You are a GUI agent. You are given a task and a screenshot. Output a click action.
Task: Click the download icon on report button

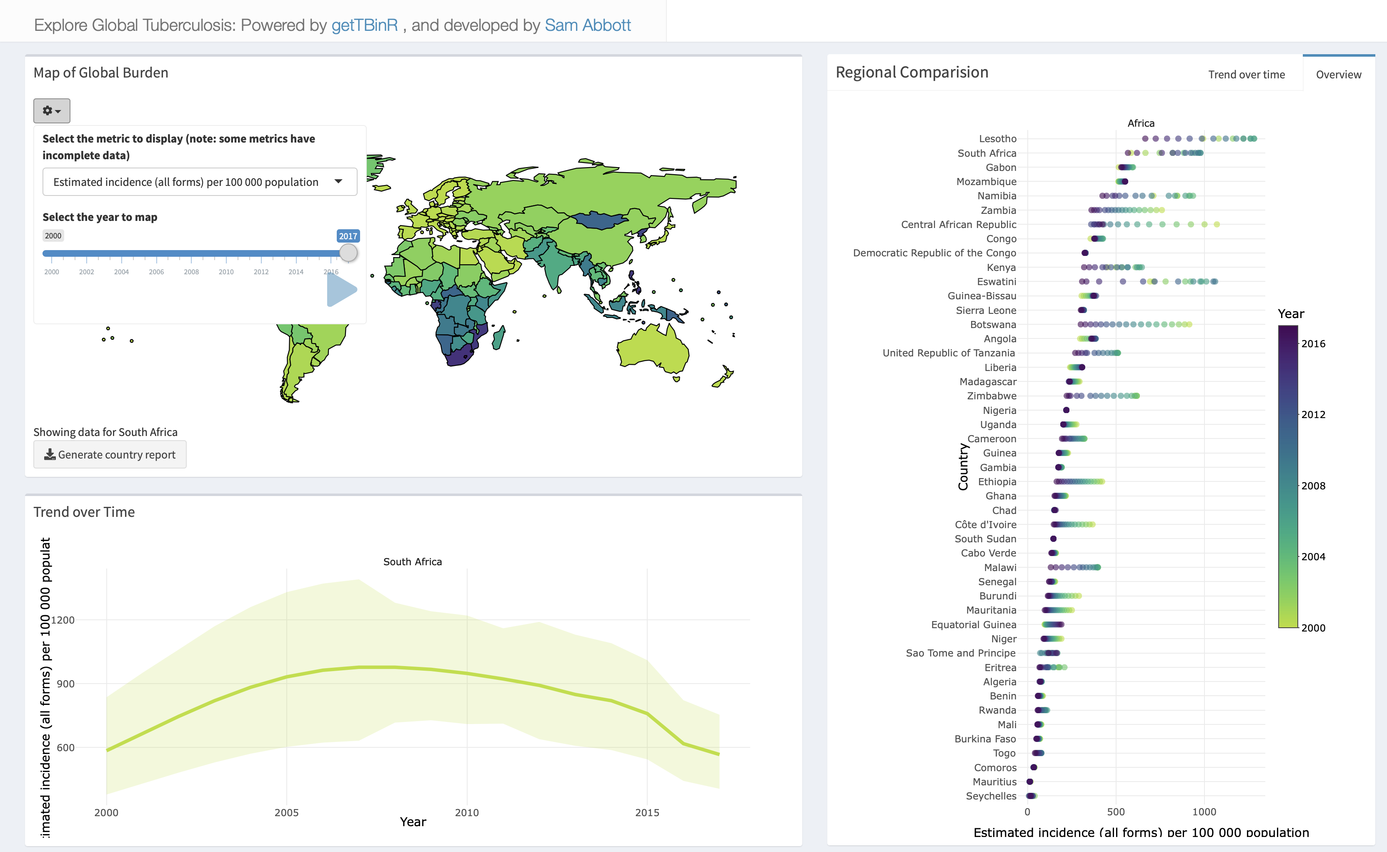(x=50, y=454)
